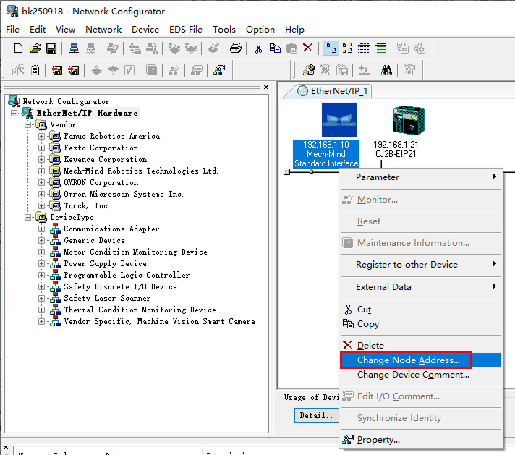
Task: Click the Detail button
Action: click(318, 415)
